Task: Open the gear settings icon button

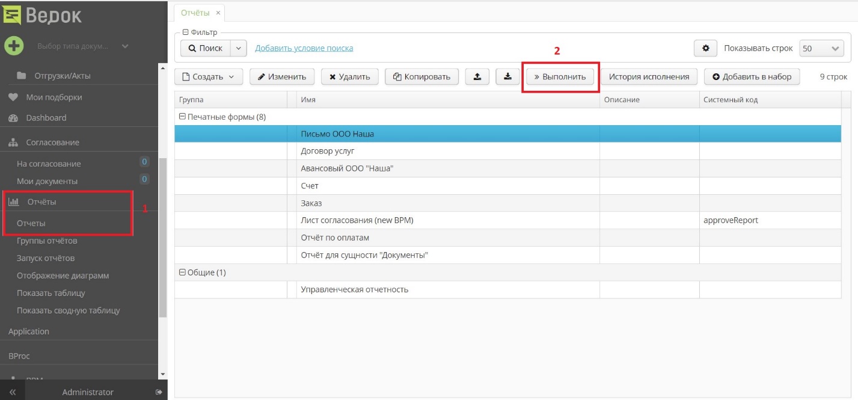Action: coord(705,48)
